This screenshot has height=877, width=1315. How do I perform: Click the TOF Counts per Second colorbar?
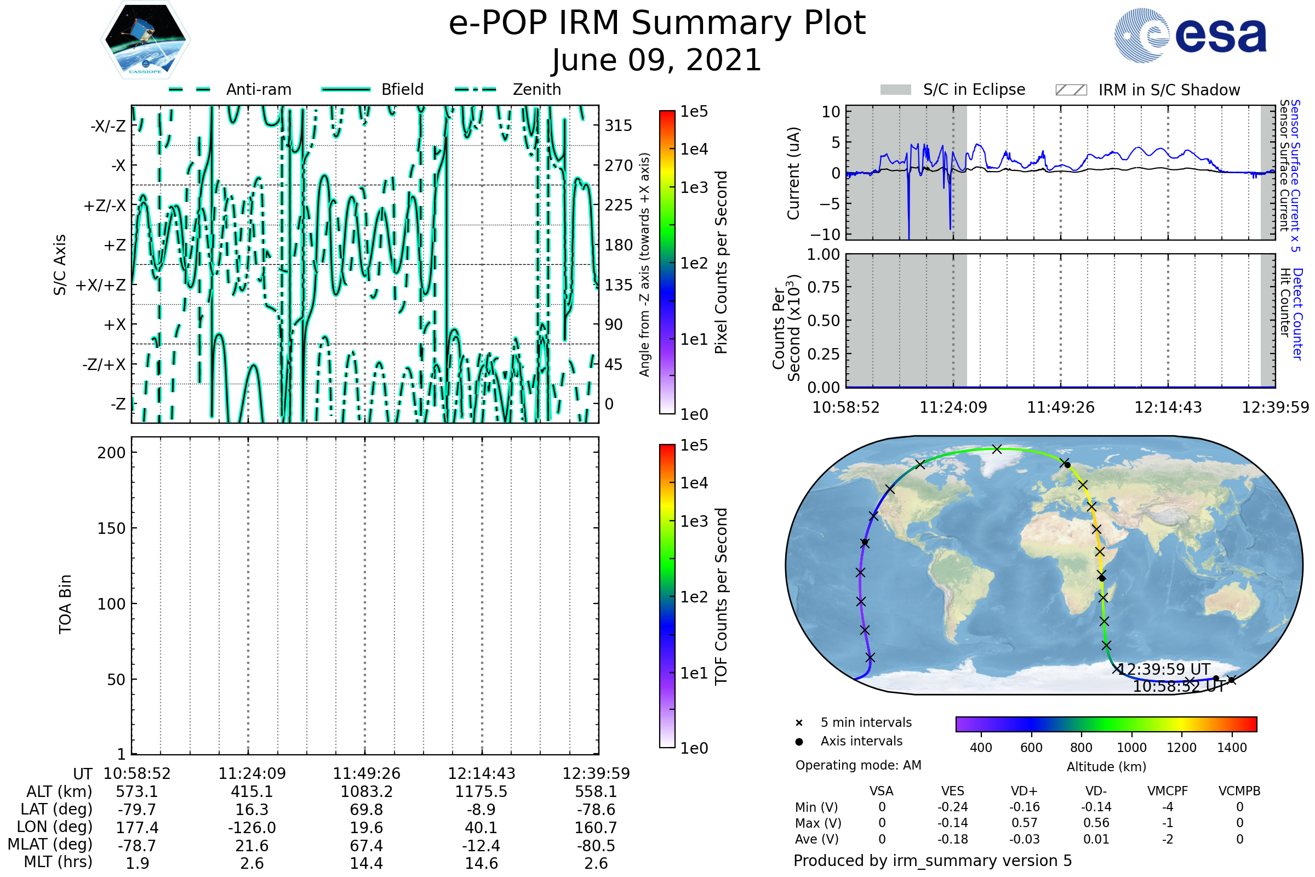(x=667, y=596)
